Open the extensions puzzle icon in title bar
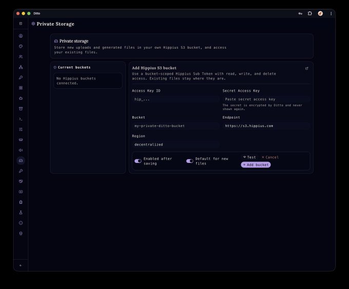 point(310,13)
